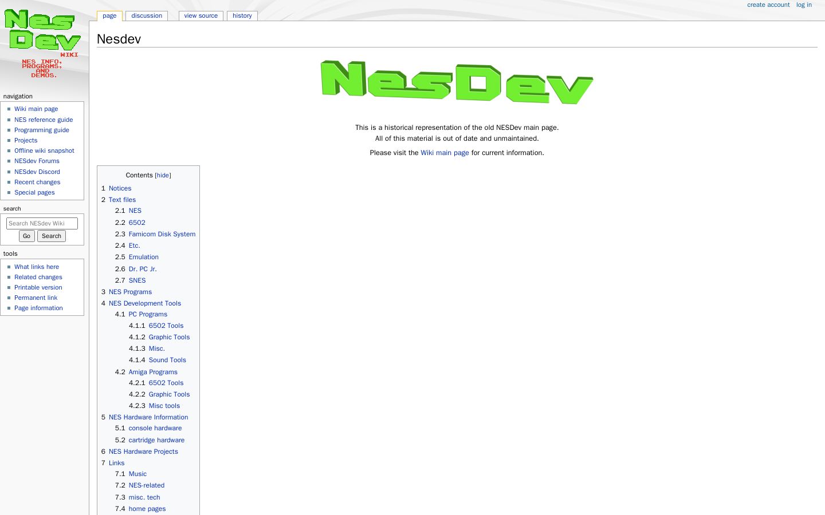
Task: Open Related changes tool
Action: click(38, 277)
